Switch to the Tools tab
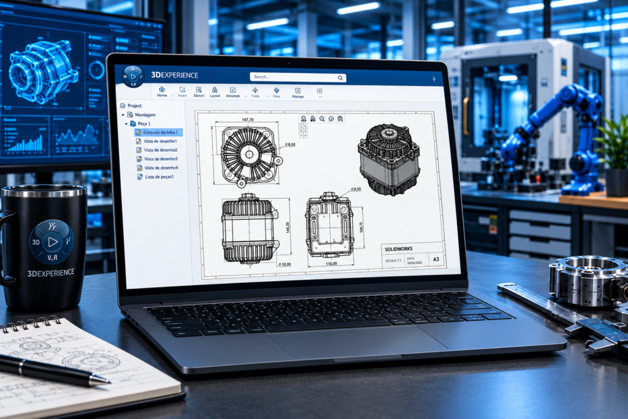Screen dimensions: 628x419 tap(255, 93)
